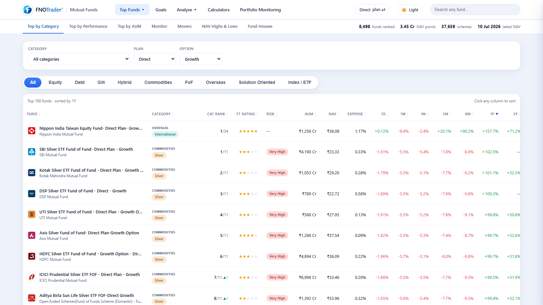
Task: Focus the Search any fund field
Action: point(475,10)
